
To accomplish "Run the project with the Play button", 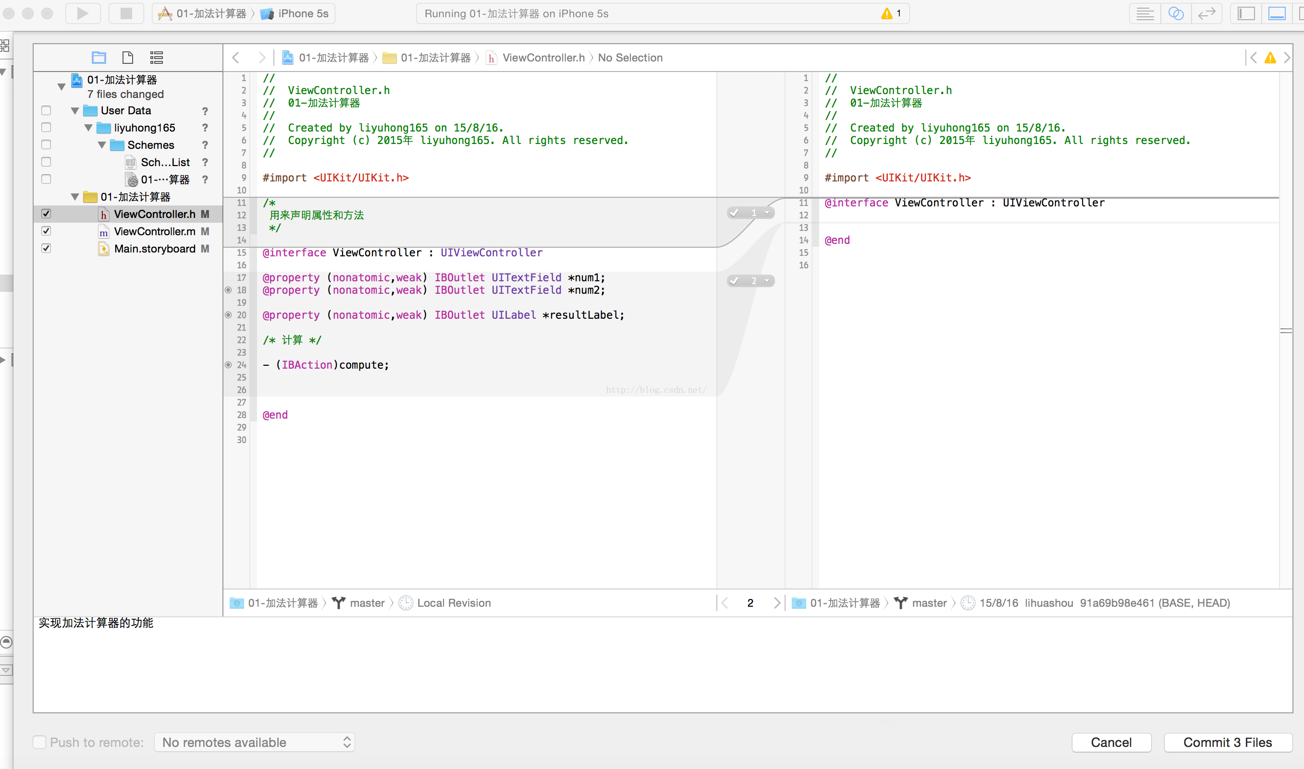I will click(83, 13).
